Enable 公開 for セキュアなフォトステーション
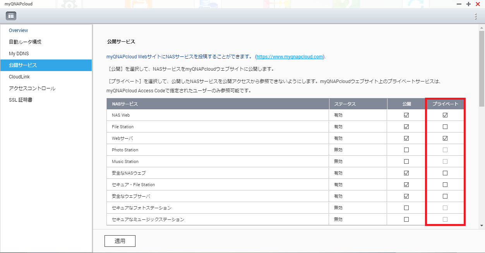The width and height of the screenshot is (485, 253). [x=406, y=208]
